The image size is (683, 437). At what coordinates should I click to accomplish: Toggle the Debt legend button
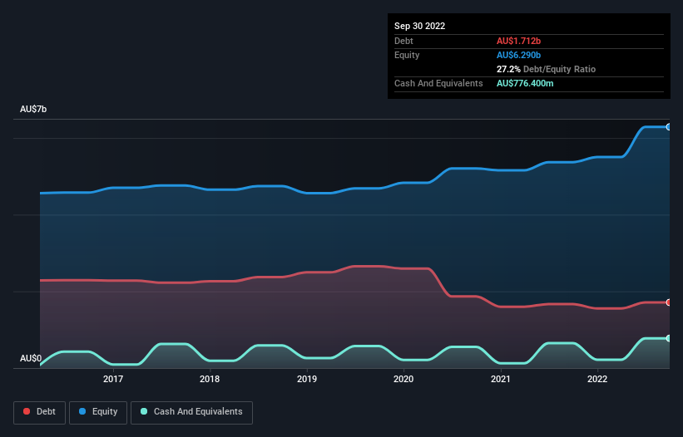pyautogui.click(x=40, y=412)
